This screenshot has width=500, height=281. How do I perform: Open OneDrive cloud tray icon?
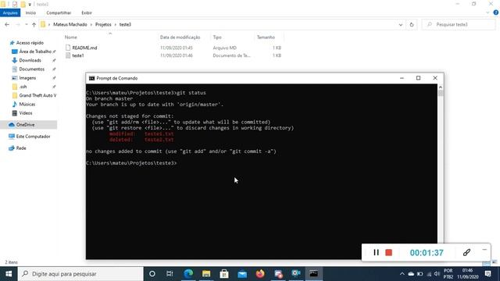411,274
